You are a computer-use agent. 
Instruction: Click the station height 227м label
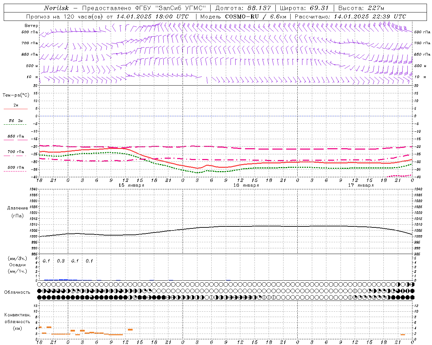(375, 8)
